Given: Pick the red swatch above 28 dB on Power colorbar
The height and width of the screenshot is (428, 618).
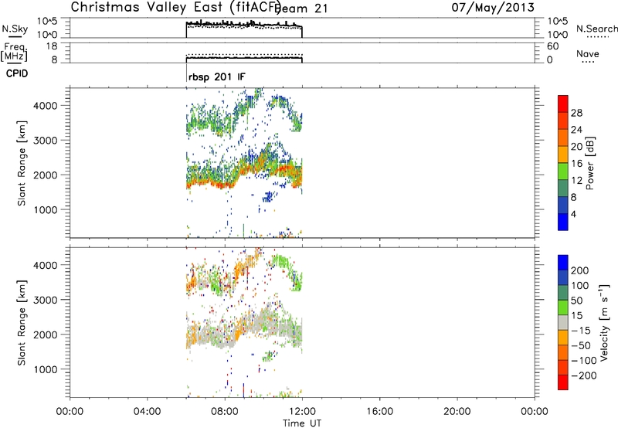Looking at the screenshot, I should tap(563, 104).
